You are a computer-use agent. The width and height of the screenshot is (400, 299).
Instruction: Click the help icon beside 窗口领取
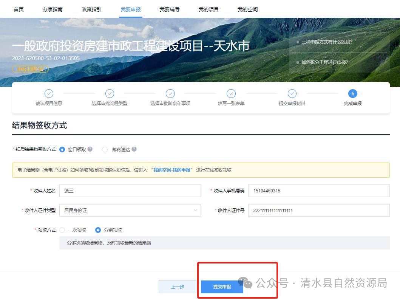click(x=90, y=149)
